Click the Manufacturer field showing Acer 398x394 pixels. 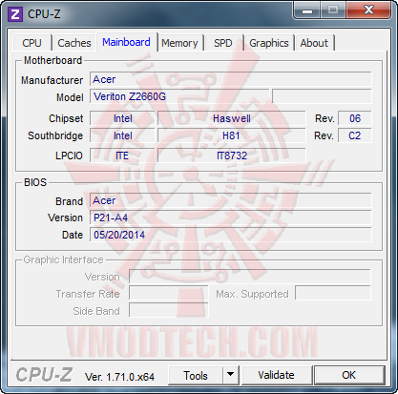[x=231, y=79]
